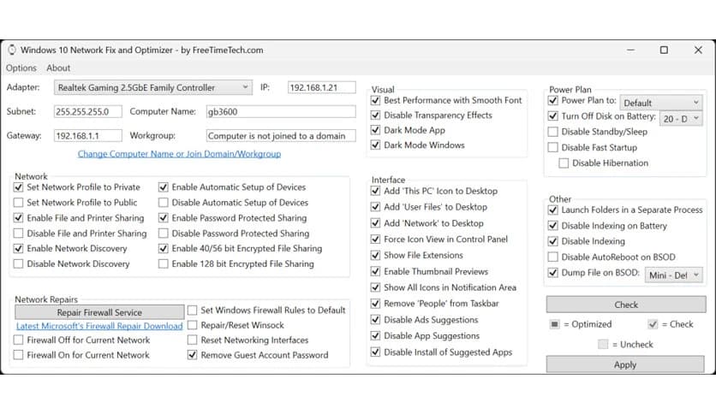Open Latest Microsoft's Firewall Repair Download link

click(x=99, y=326)
